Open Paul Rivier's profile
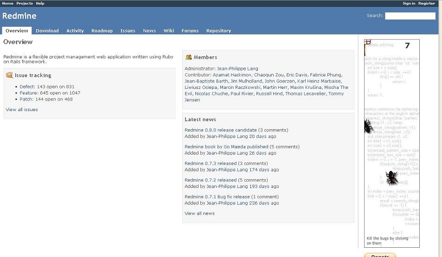 [242, 94]
